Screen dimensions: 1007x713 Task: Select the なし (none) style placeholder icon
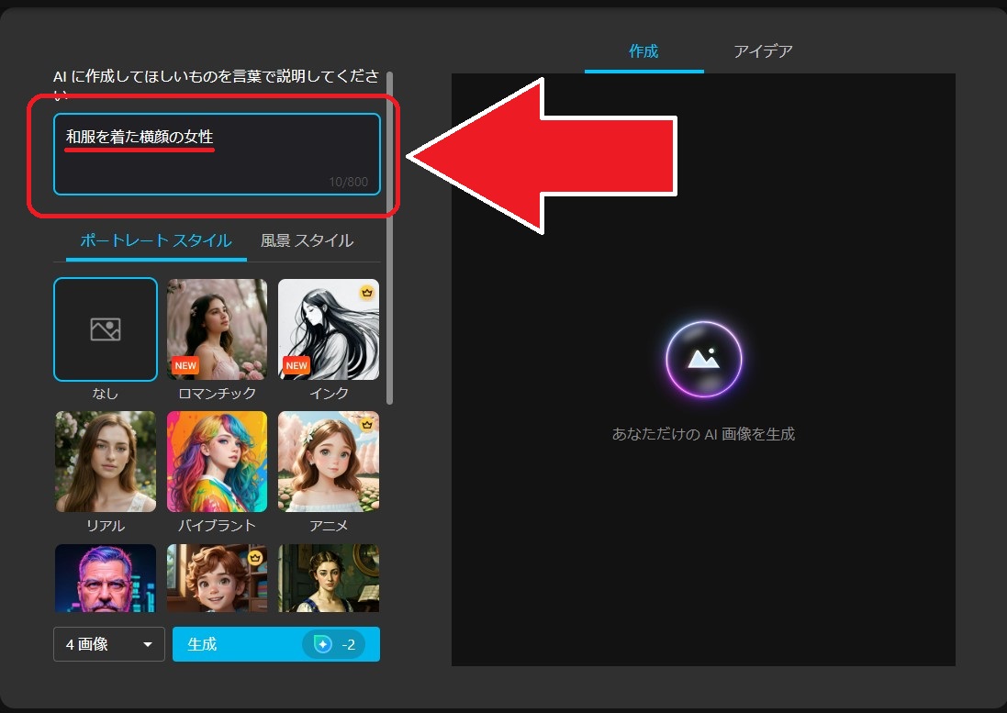[106, 329]
